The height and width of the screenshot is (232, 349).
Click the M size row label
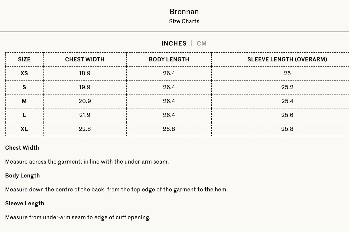pos(24,101)
